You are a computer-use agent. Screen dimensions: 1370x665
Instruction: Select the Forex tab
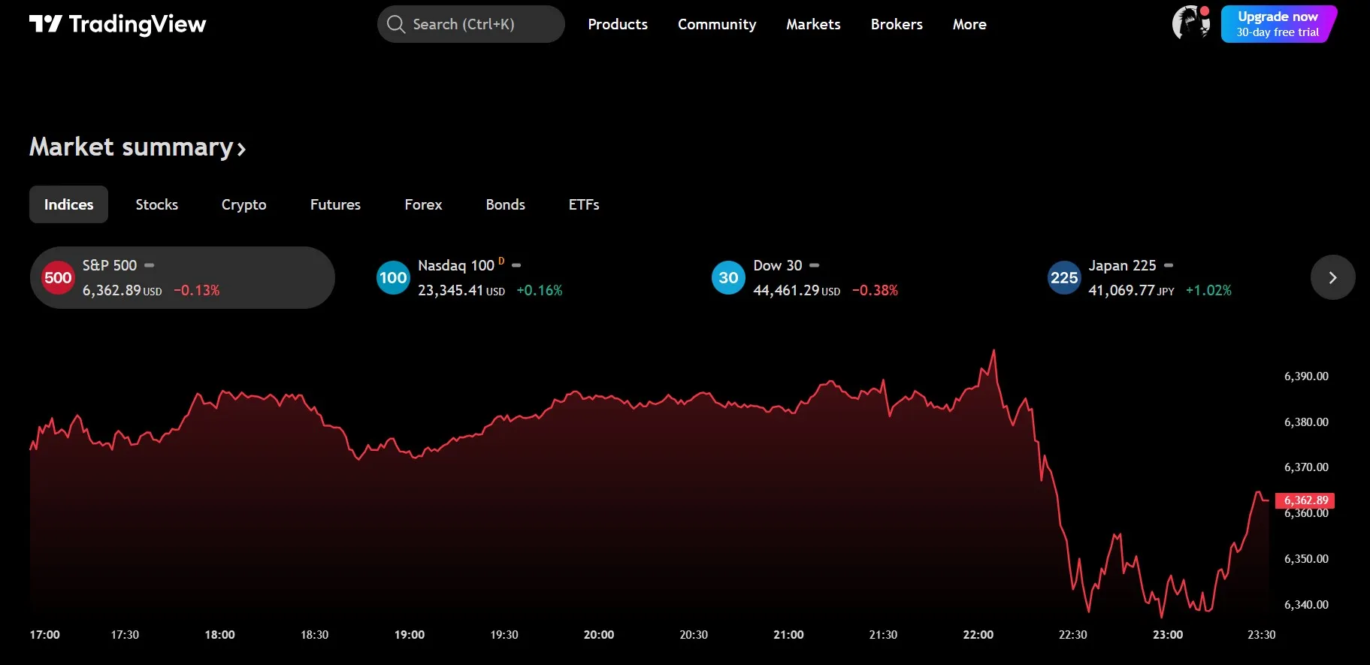(423, 204)
